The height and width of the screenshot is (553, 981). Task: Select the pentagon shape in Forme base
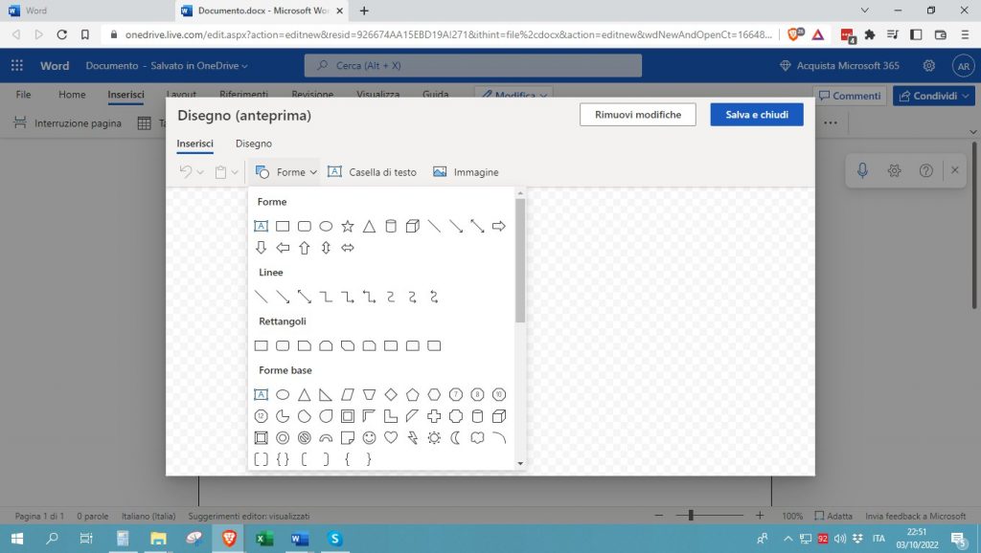[x=412, y=394]
